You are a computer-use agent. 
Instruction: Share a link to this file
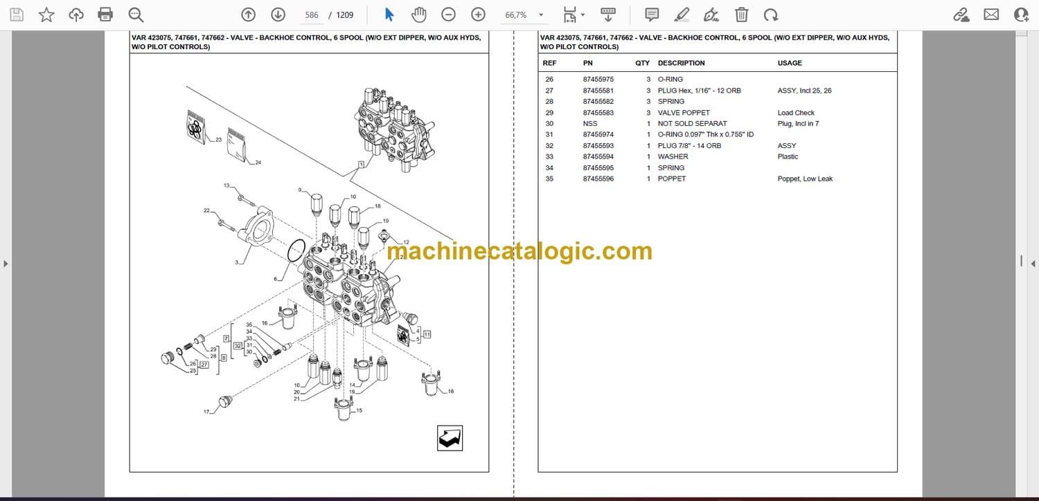961,15
